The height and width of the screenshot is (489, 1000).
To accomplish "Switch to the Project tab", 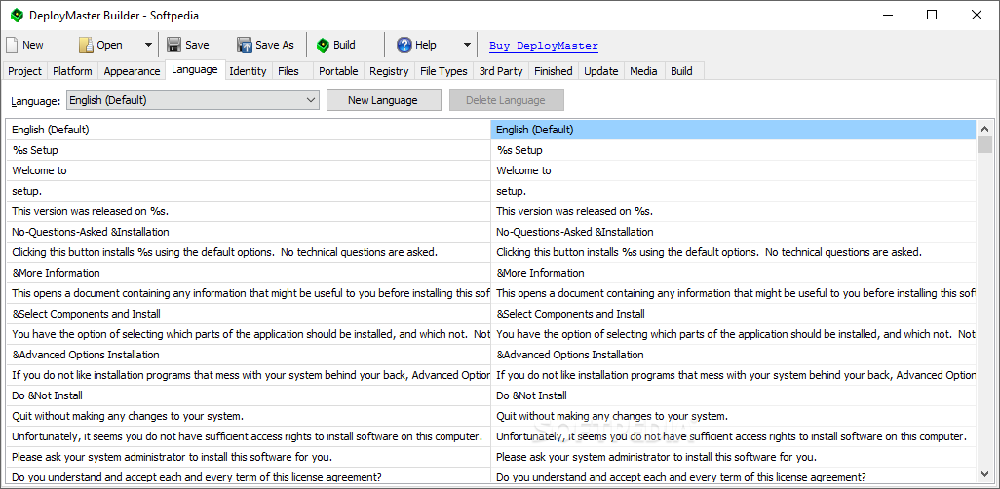I will tap(25, 71).
